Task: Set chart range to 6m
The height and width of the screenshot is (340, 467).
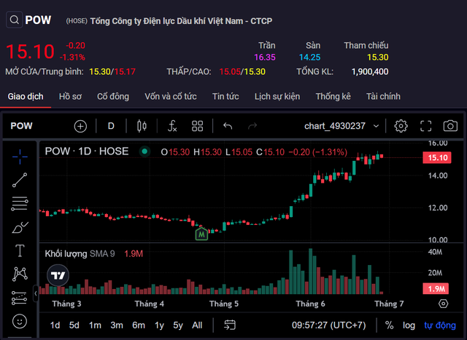Action: (138, 325)
